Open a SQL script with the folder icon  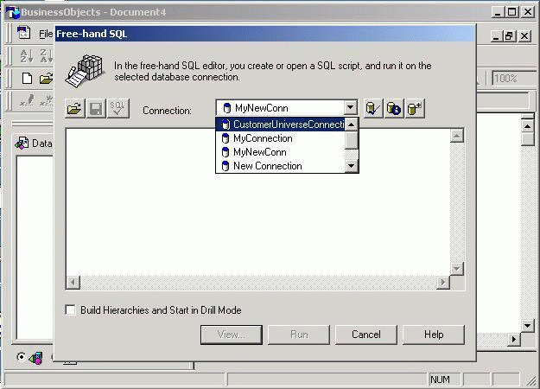point(74,109)
